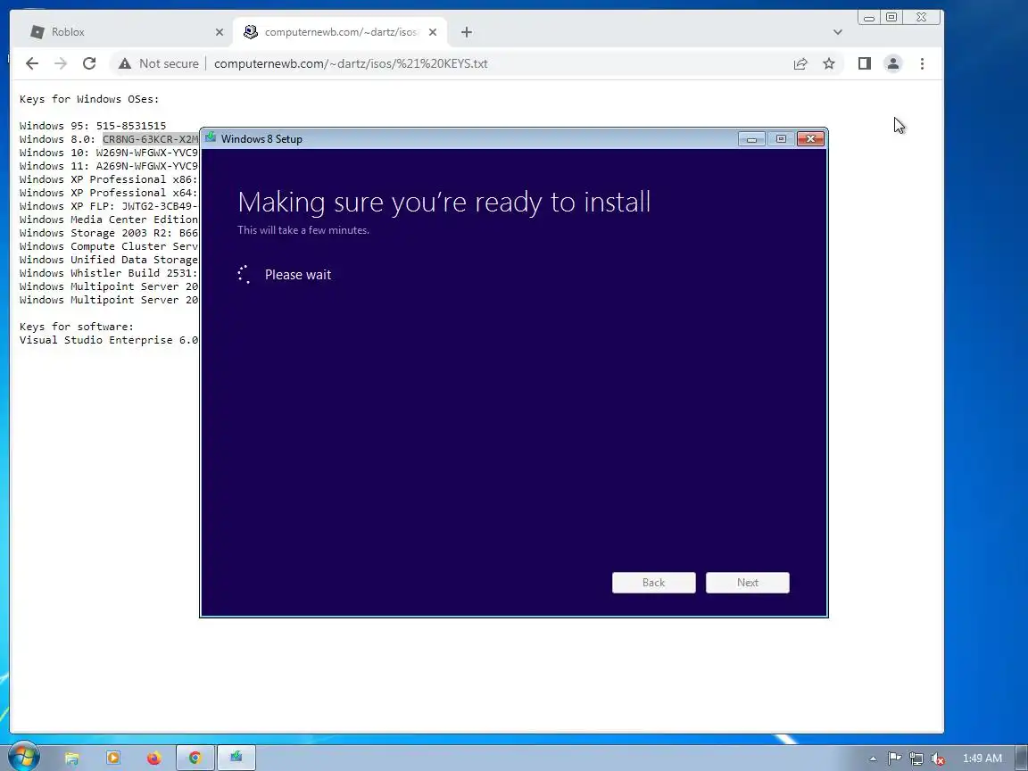Screen dimensions: 1028x771
Task: Minimize the Chrome window
Action: (x=868, y=18)
